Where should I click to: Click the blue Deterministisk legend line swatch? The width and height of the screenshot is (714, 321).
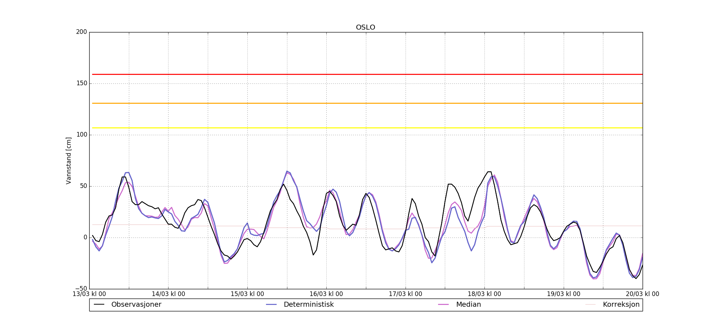[272, 305]
